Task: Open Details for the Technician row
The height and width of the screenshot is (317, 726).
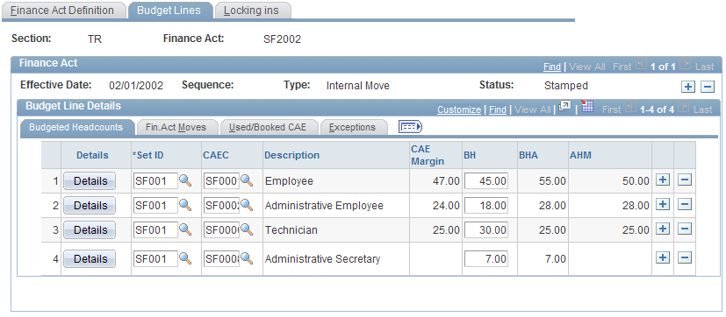Action: [x=90, y=229]
